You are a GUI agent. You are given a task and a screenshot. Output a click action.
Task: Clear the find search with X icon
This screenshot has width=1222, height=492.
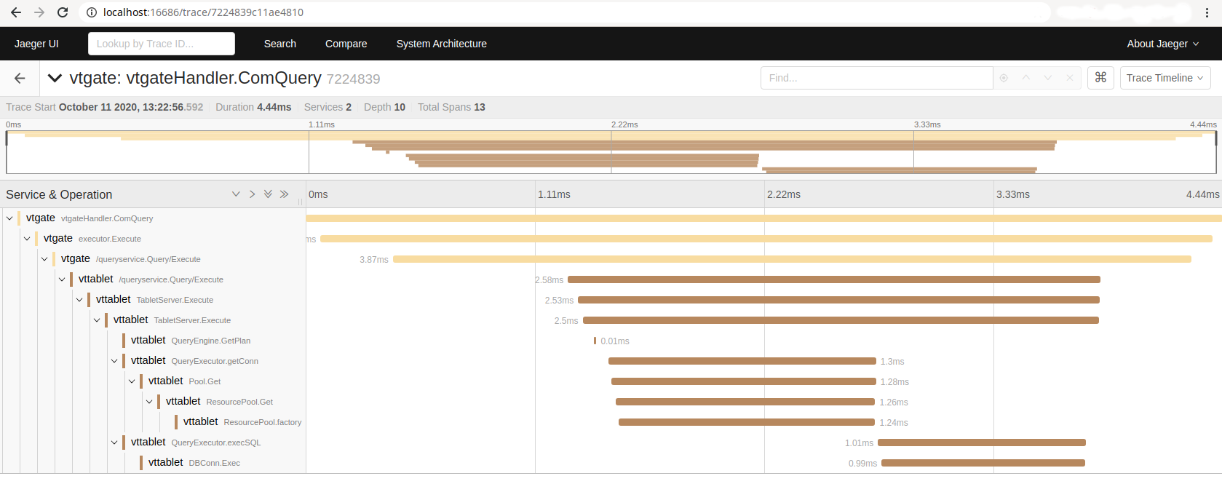tap(1069, 78)
